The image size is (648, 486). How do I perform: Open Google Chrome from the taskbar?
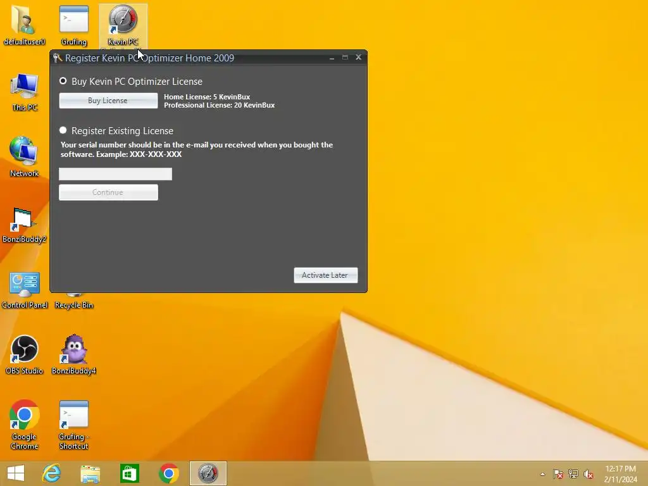[168, 473]
